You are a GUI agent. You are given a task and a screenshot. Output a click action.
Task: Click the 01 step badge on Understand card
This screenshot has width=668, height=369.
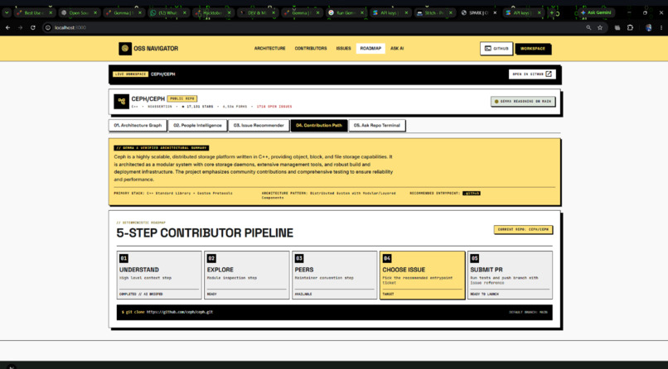(123, 258)
